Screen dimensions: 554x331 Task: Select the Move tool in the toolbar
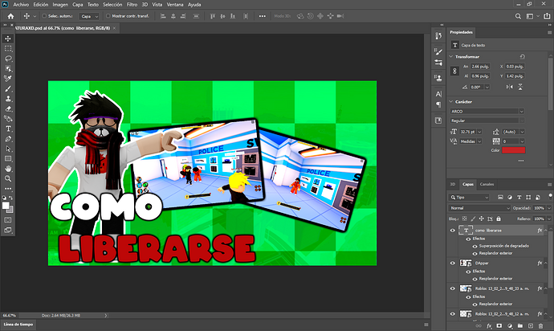8,38
